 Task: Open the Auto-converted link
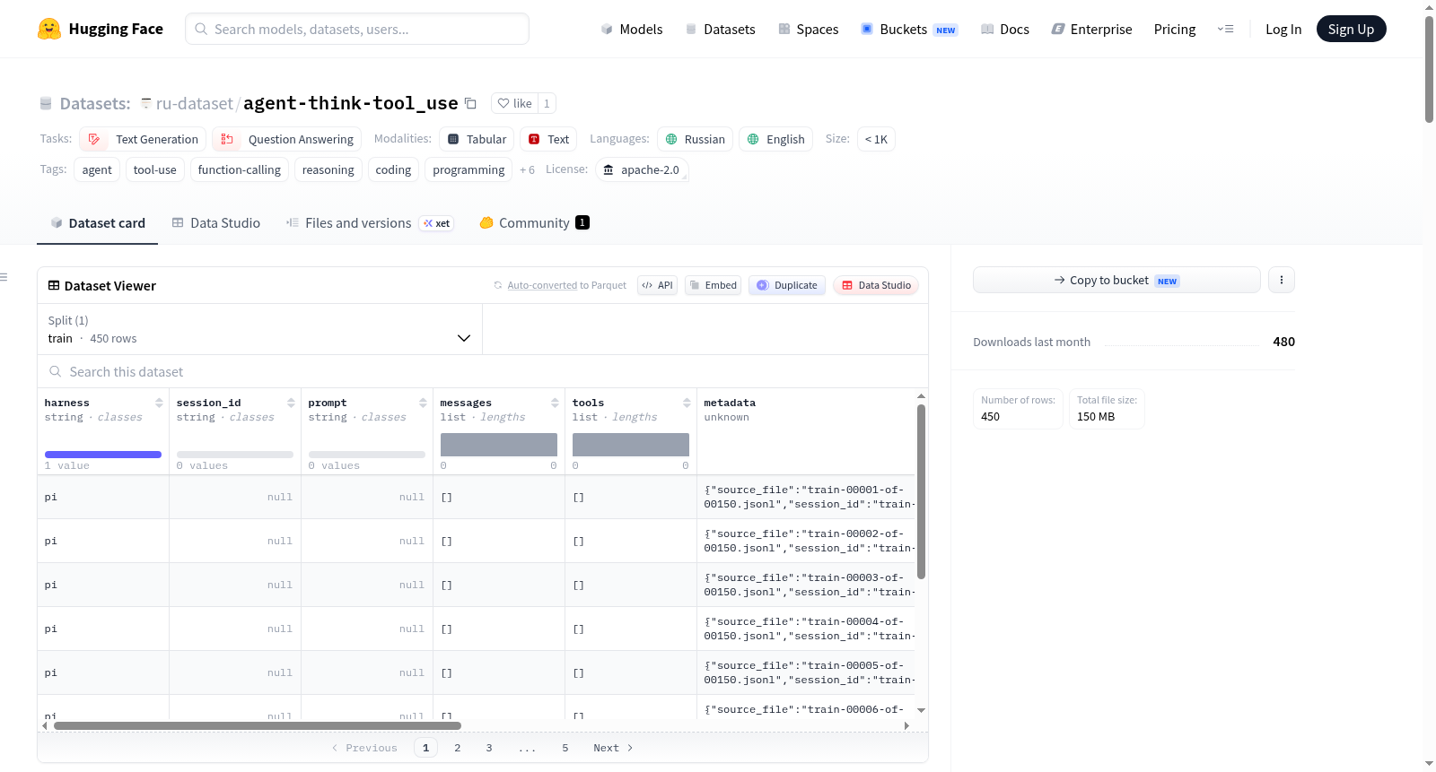coord(542,285)
